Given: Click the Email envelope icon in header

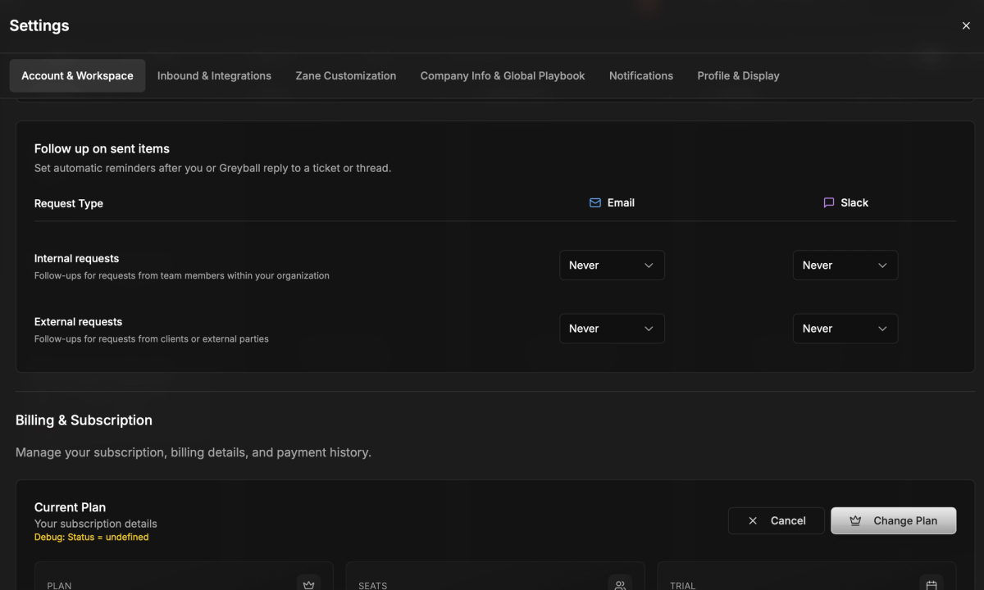Looking at the screenshot, I should pos(595,202).
